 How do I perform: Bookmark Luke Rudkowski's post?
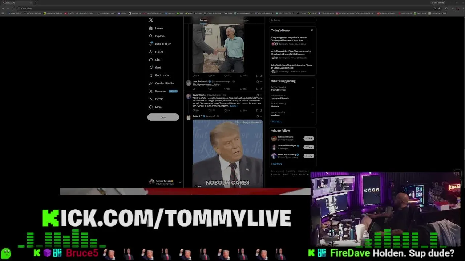point(257,89)
